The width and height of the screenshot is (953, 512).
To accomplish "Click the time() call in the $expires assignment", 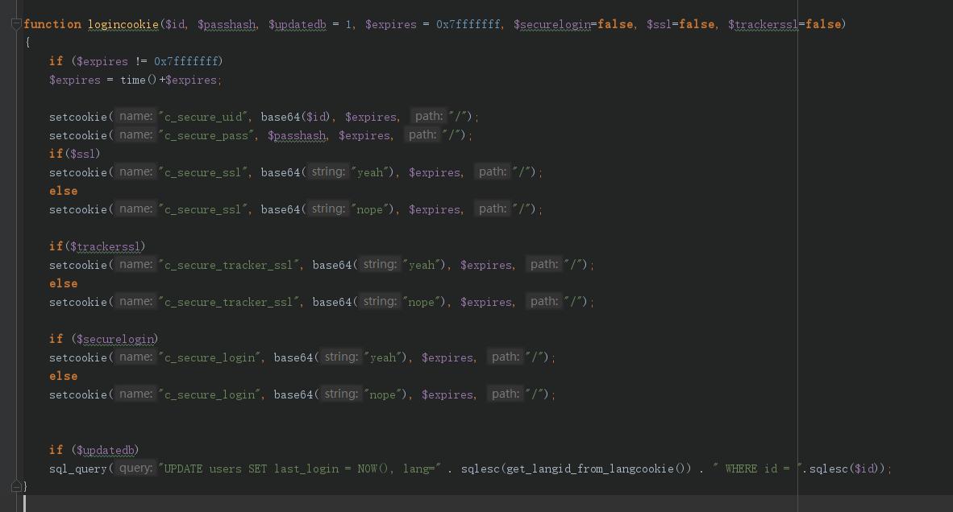I will point(139,80).
